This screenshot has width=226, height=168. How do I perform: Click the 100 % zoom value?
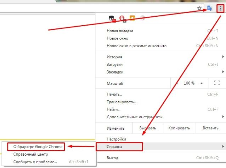(x=189, y=83)
